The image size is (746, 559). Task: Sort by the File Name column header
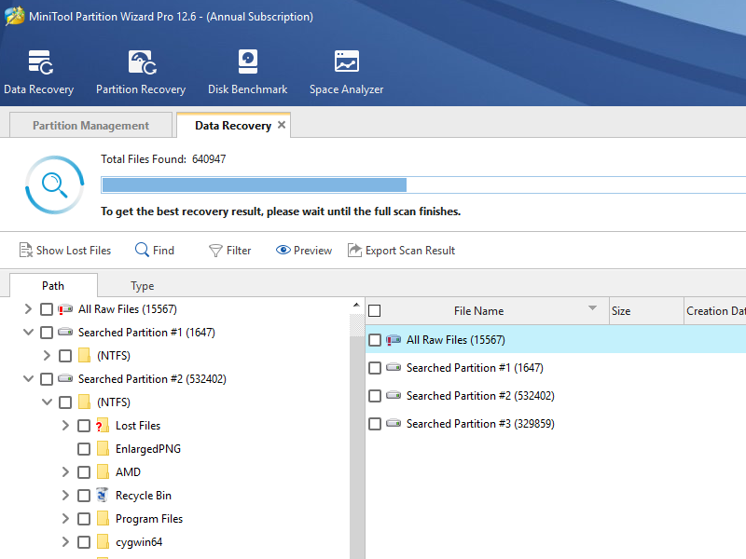(x=478, y=311)
